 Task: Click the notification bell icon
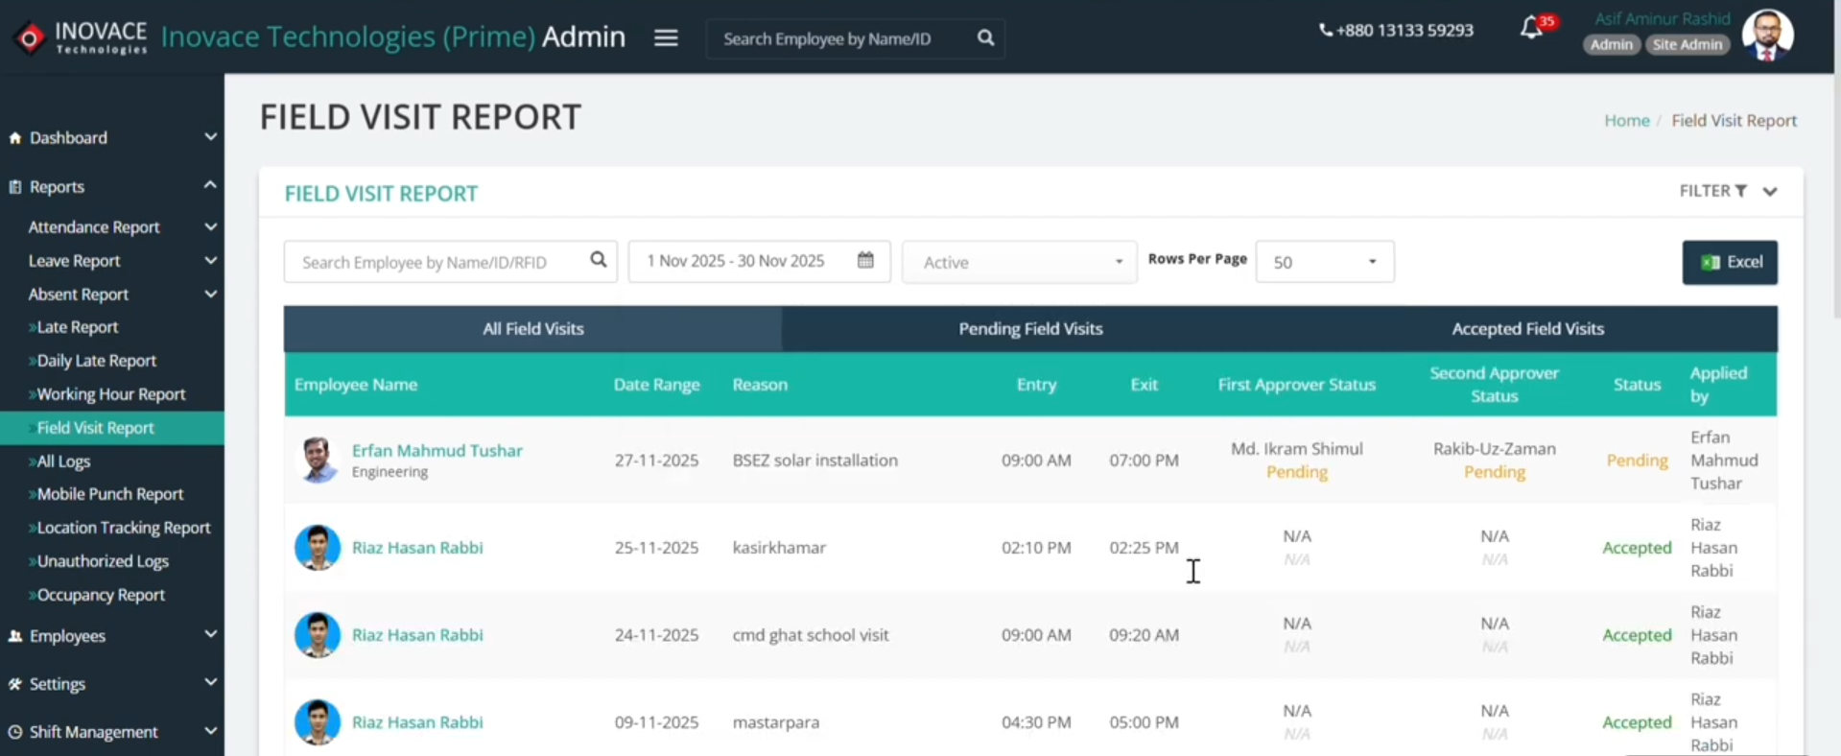tap(1532, 29)
